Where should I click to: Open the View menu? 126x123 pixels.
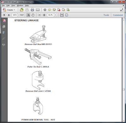(x=13, y=6)
